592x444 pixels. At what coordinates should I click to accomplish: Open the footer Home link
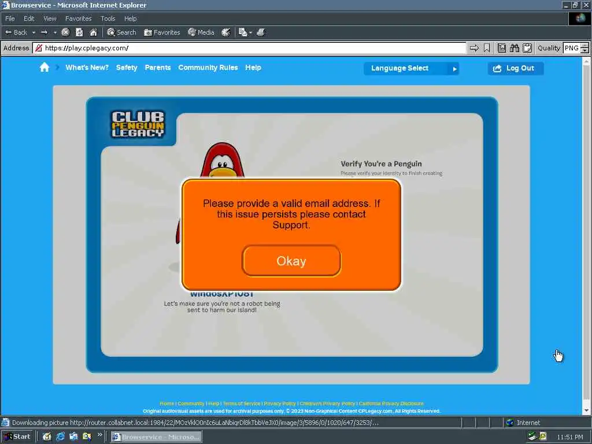pyautogui.click(x=166, y=404)
